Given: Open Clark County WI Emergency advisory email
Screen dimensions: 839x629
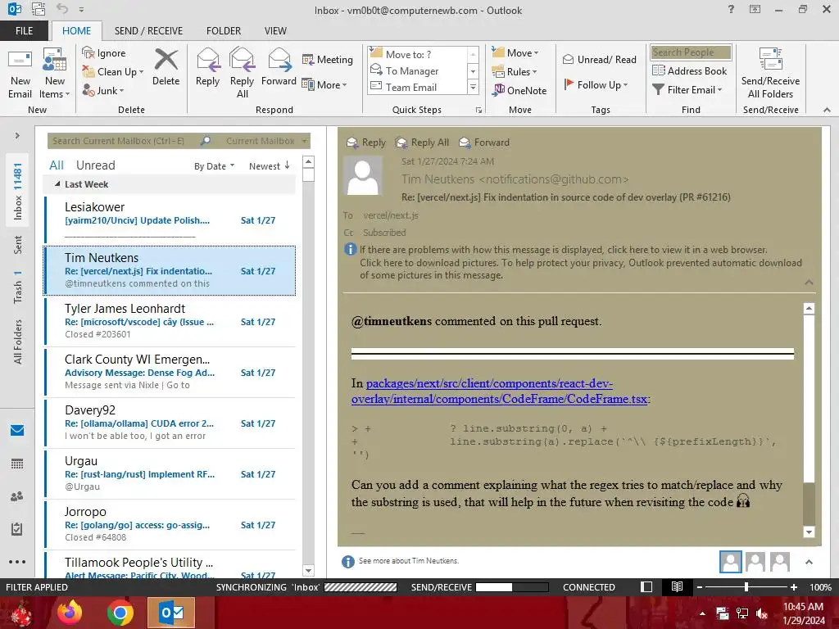Looking at the screenshot, I should (x=170, y=373).
